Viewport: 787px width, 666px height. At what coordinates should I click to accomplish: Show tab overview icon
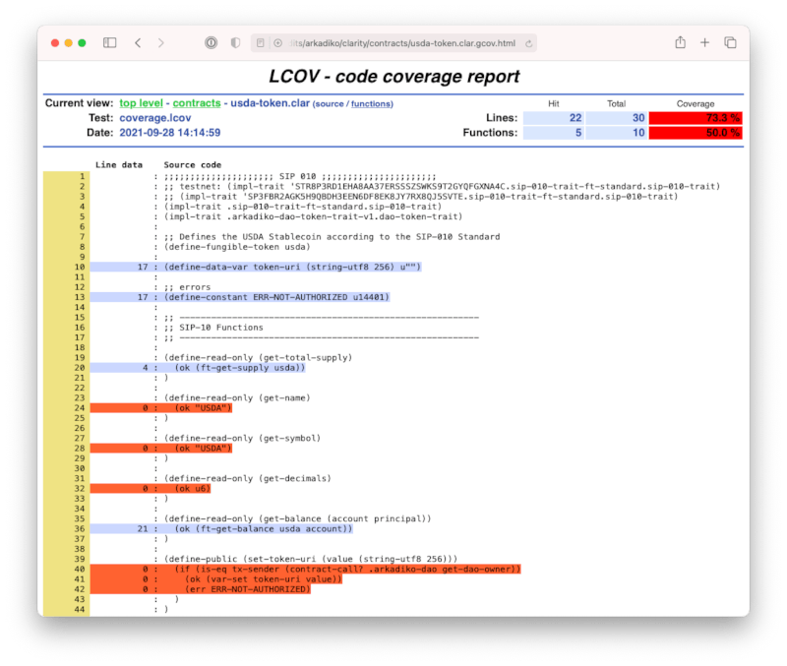730,42
